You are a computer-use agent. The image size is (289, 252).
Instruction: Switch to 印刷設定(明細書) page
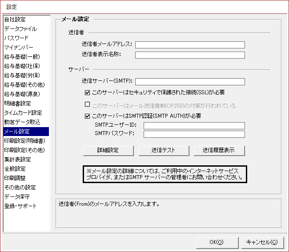coord(24,141)
